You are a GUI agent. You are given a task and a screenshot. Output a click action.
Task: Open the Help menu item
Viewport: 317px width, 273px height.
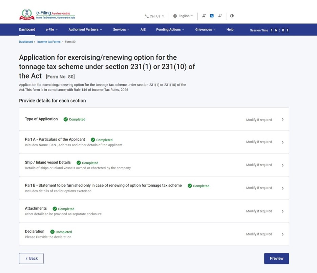pyautogui.click(x=230, y=29)
